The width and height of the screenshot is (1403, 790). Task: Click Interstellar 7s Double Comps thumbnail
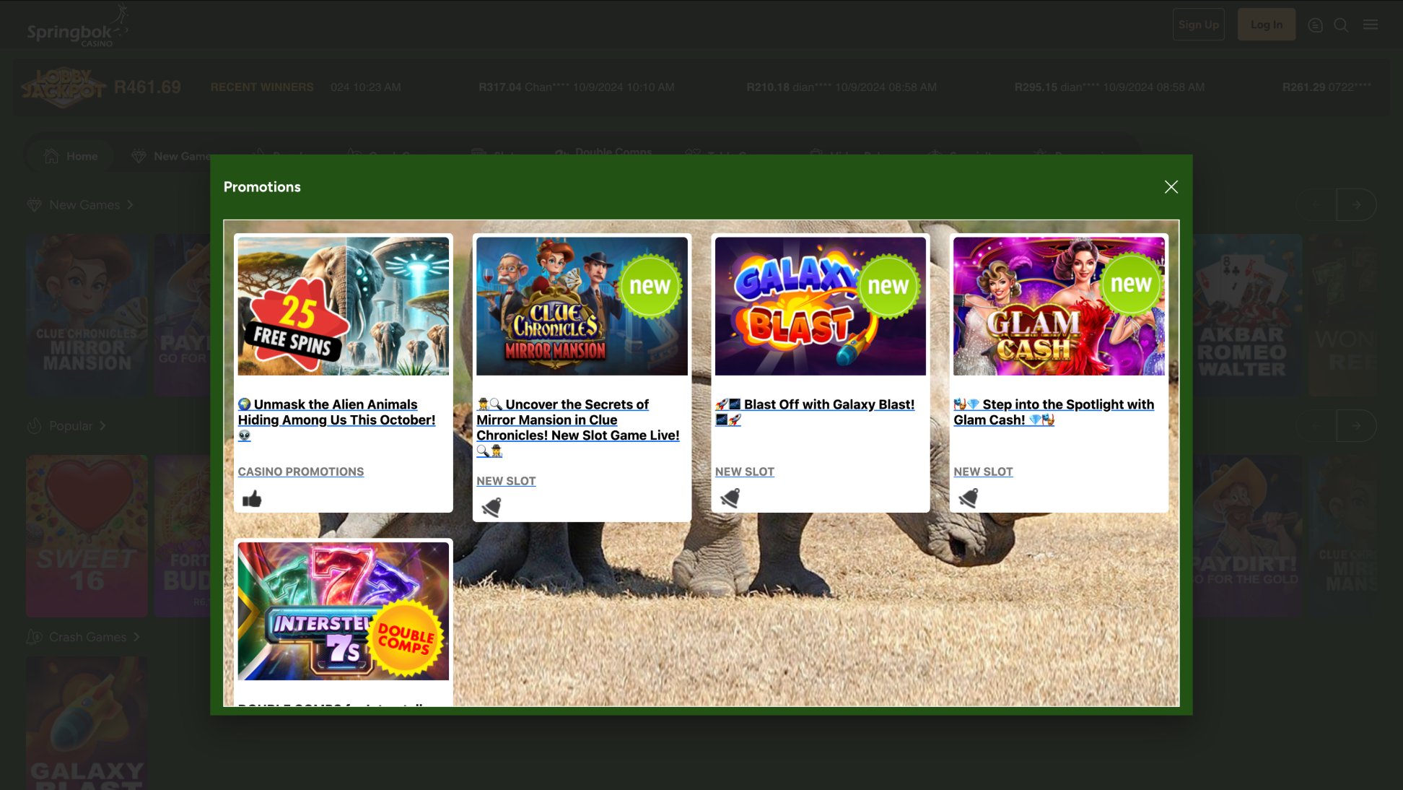pos(344,611)
